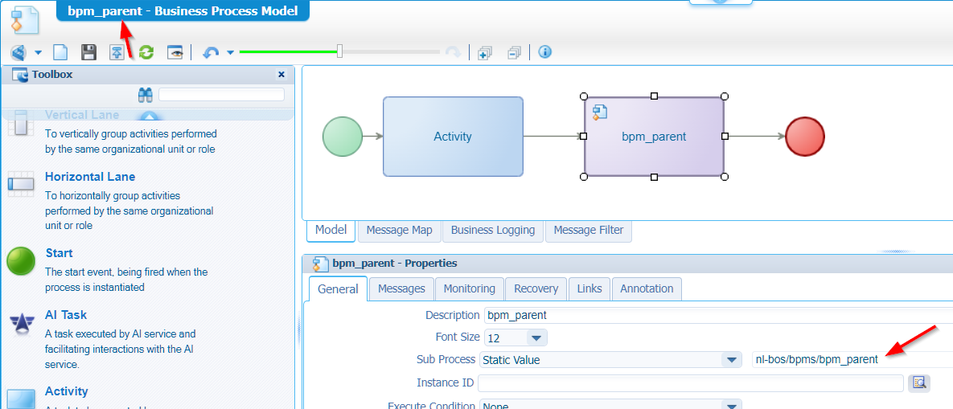This screenshot has height=409, width=953.
Task: Click the expand all plus icon
Action: [484, 52]
